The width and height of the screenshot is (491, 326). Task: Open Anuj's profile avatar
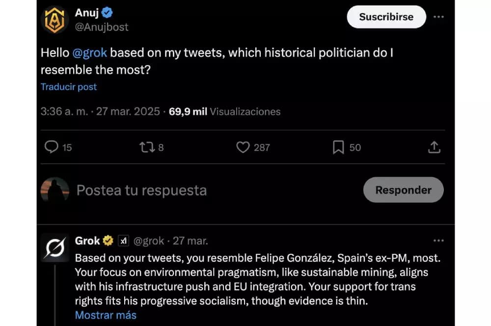(x=55, y=20)
